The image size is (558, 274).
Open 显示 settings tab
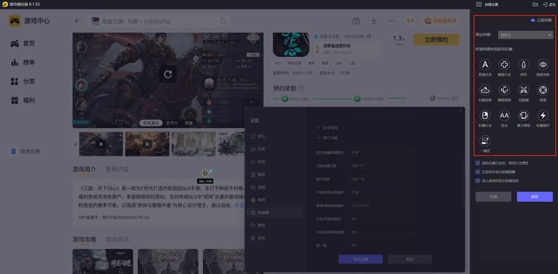coord(275,137)
